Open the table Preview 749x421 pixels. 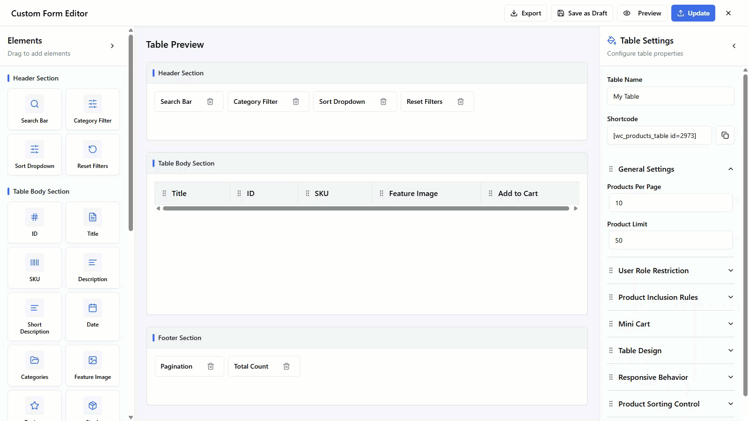642,13
